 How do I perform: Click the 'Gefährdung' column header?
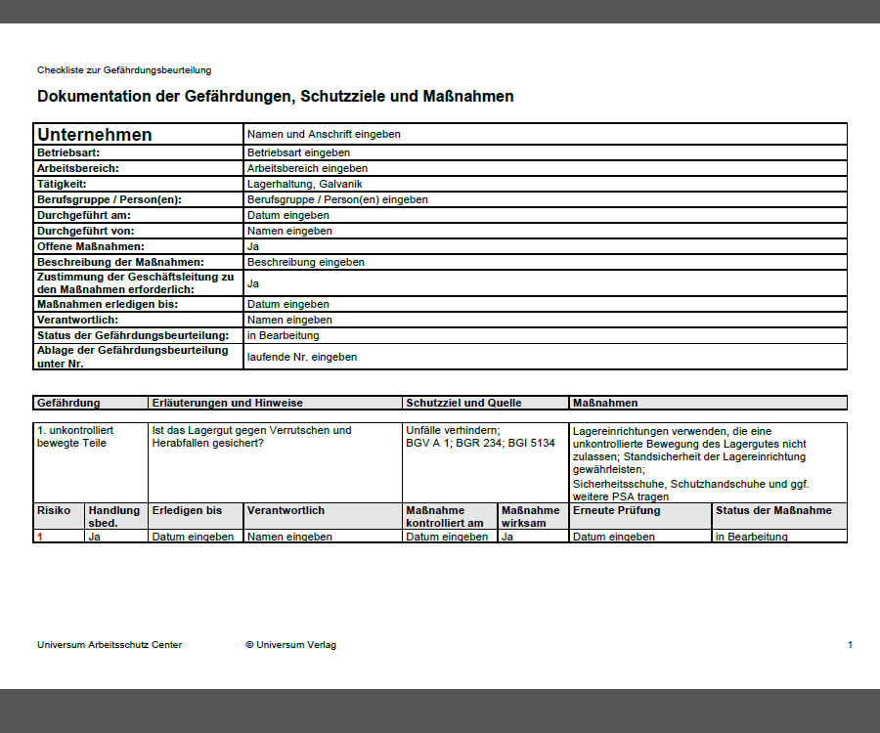[90, 403]
